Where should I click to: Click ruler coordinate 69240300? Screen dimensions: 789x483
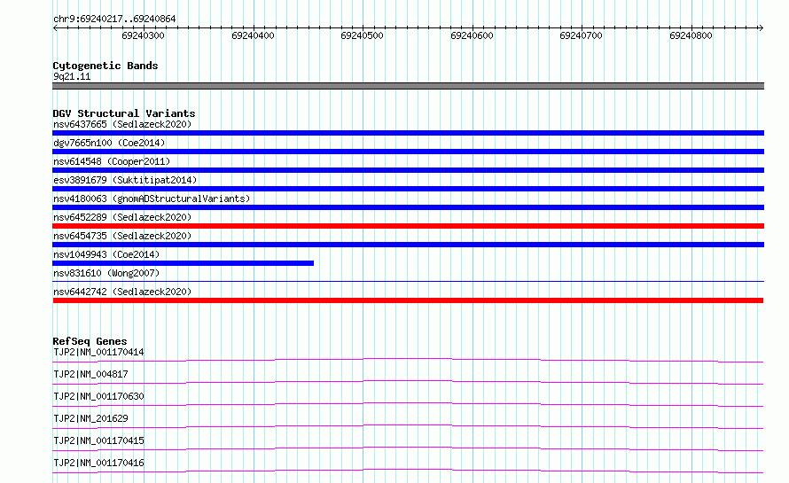pos(143,35)
